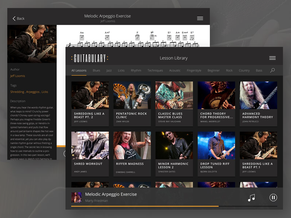The width and height of the screenshot is (291, 218).
Task: Click Synister Gates author name
Action: 167,171
